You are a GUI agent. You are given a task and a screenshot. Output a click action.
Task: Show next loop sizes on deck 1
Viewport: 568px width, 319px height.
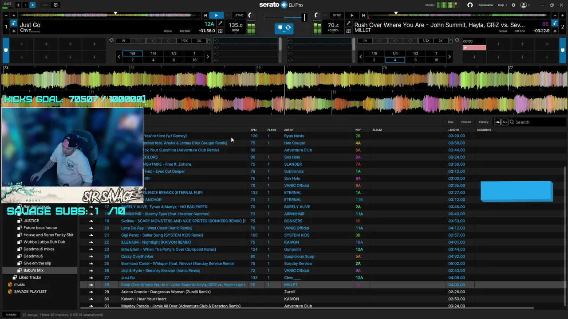point(208,57)
